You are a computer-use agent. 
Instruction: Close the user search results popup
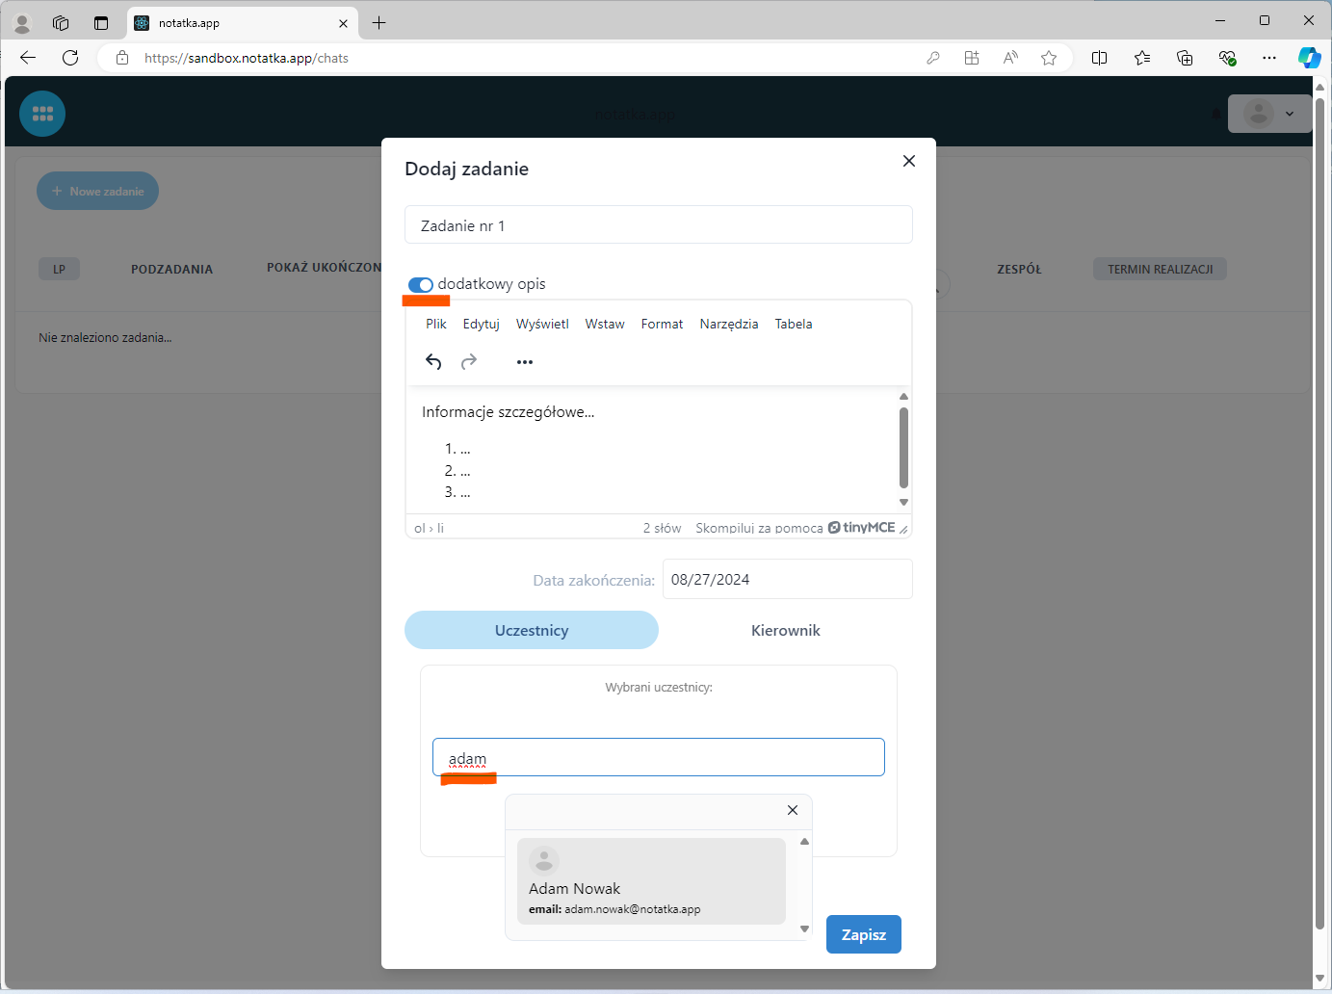pos(792,810)
